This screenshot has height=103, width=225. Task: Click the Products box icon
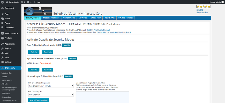[x=2, y=38]
